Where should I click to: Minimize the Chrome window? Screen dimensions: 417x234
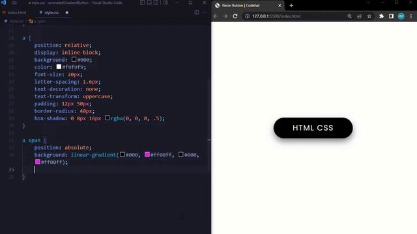[382, 3]
